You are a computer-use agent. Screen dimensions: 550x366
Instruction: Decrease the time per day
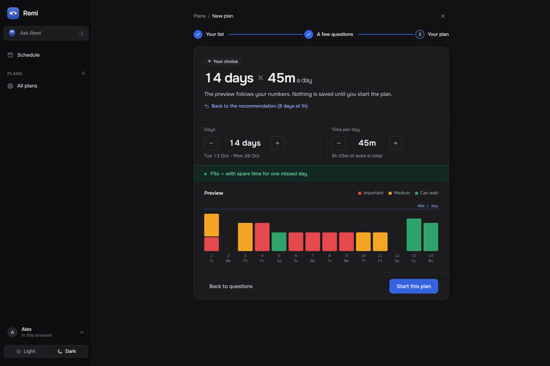(x=339, y=143)
